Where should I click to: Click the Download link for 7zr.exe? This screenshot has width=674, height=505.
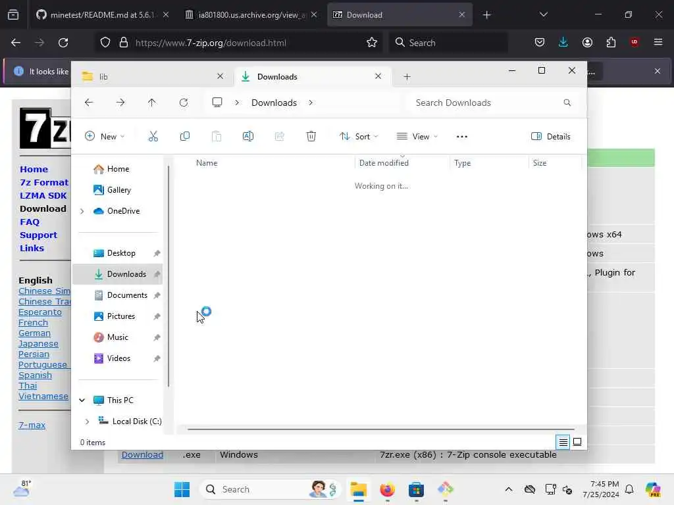pos(142,455)
